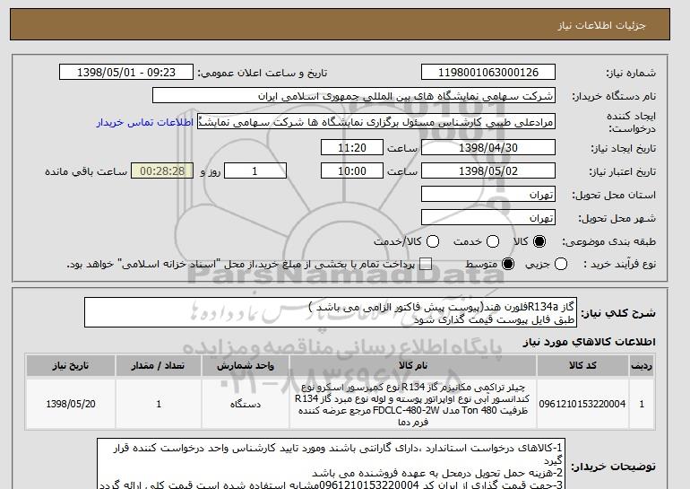
Task: Click the buyer organization name field
Action: (x=354, y=96)
